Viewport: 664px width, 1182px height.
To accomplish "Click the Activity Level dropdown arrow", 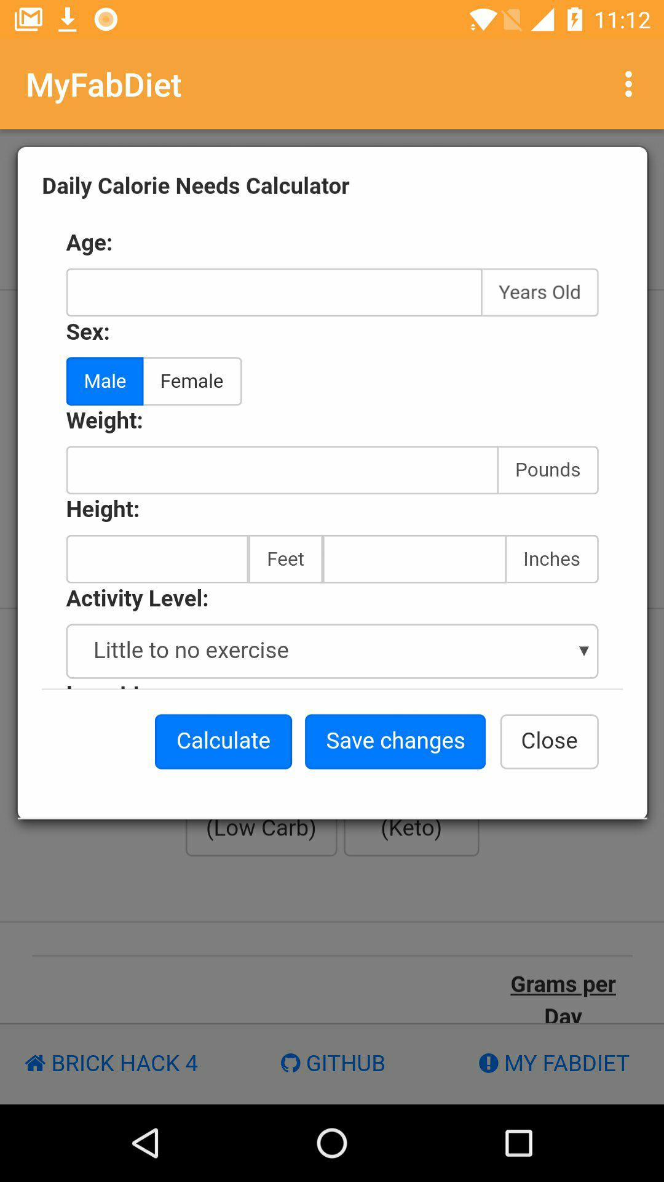I will (x=584, y=651).
